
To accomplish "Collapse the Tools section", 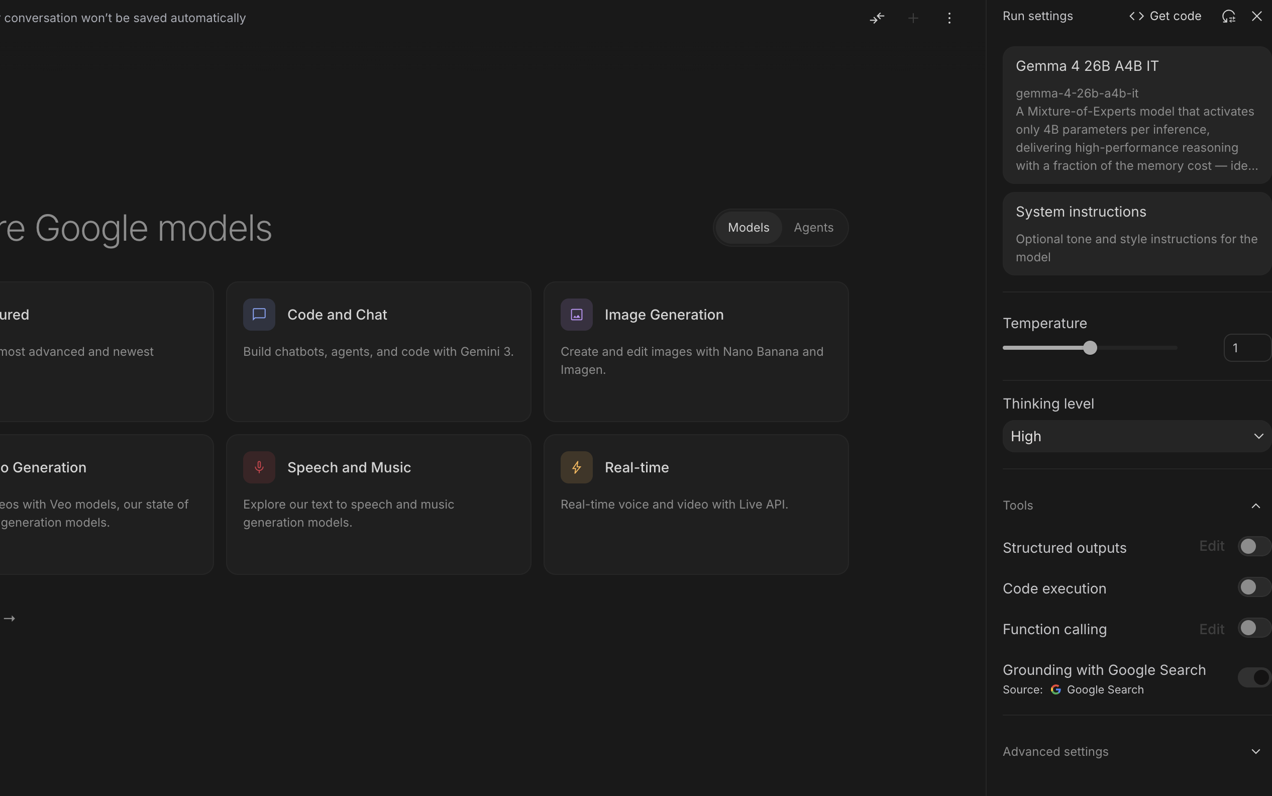I will tap(1255, 506).
